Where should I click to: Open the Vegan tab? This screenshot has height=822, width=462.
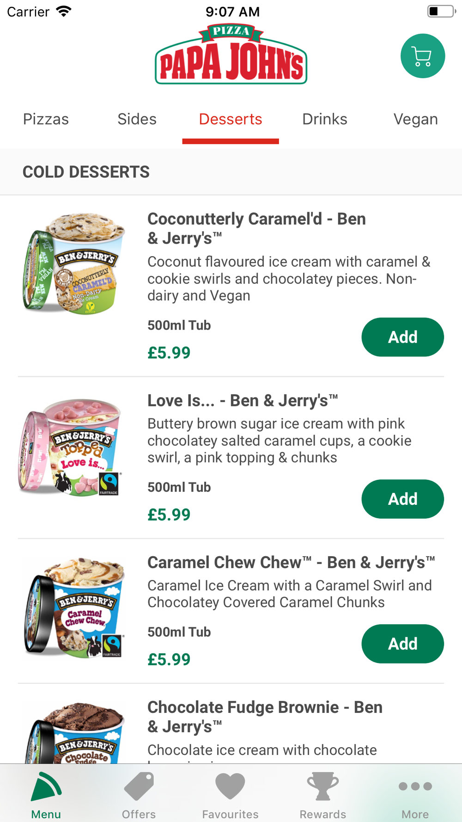(x=415, y=119)
